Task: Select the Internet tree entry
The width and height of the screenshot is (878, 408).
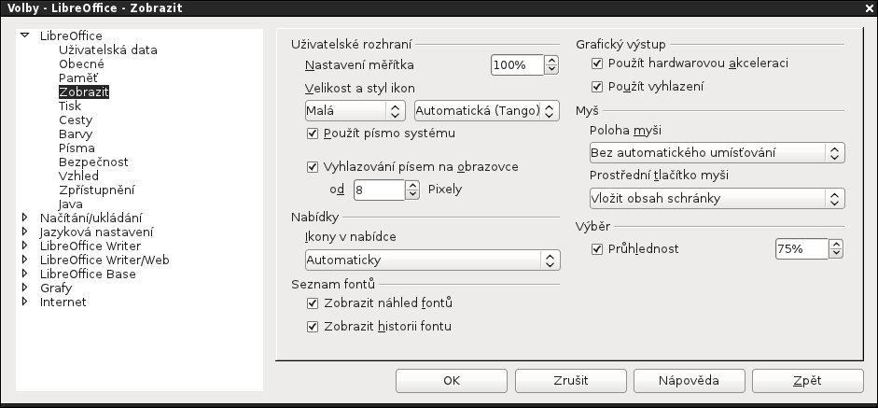Action: point(63,302)
